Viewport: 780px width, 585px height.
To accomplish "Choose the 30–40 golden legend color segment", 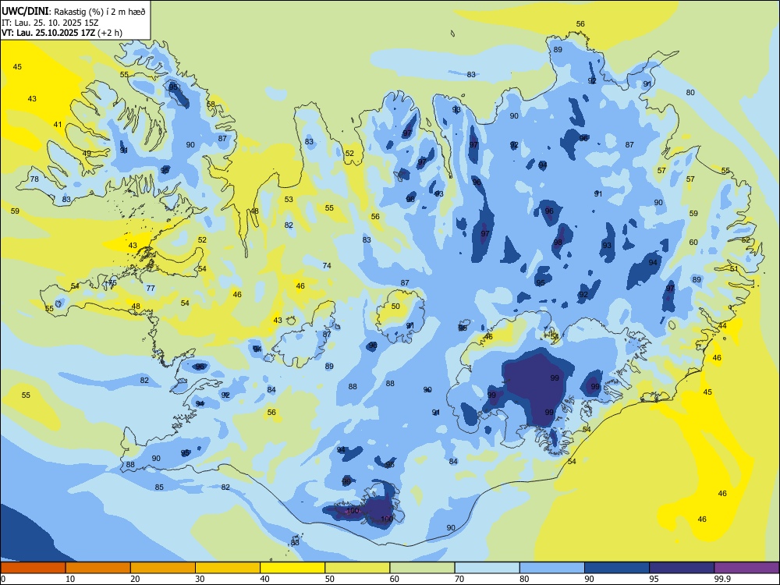I will click(228, 568).
